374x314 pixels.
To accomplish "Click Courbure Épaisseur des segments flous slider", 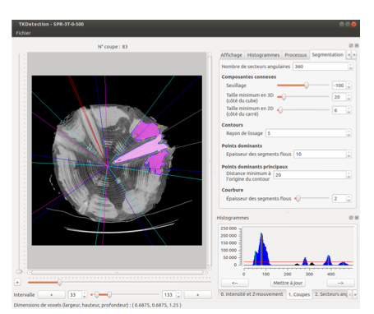I will tap(312, 198).
